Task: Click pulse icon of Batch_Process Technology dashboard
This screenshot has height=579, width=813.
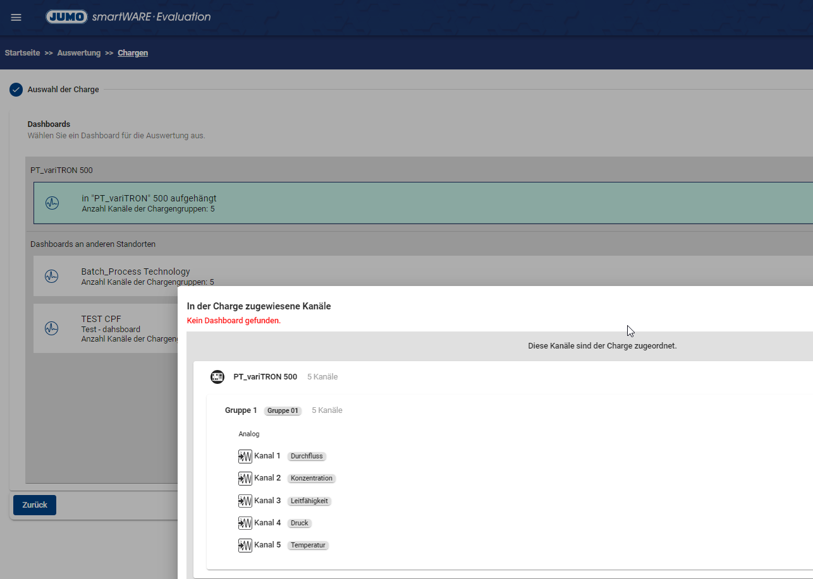Action: 52,276
